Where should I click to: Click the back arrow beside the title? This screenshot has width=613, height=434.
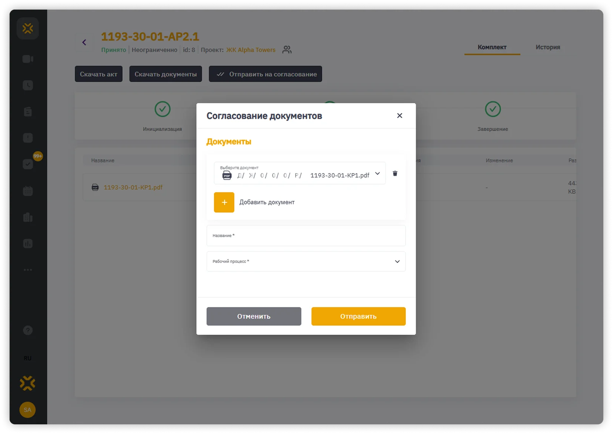click(x=84, y=42)
